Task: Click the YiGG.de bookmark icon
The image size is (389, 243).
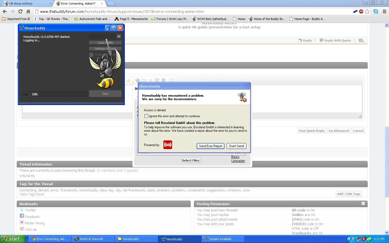Action: click(x=22, y=229)
